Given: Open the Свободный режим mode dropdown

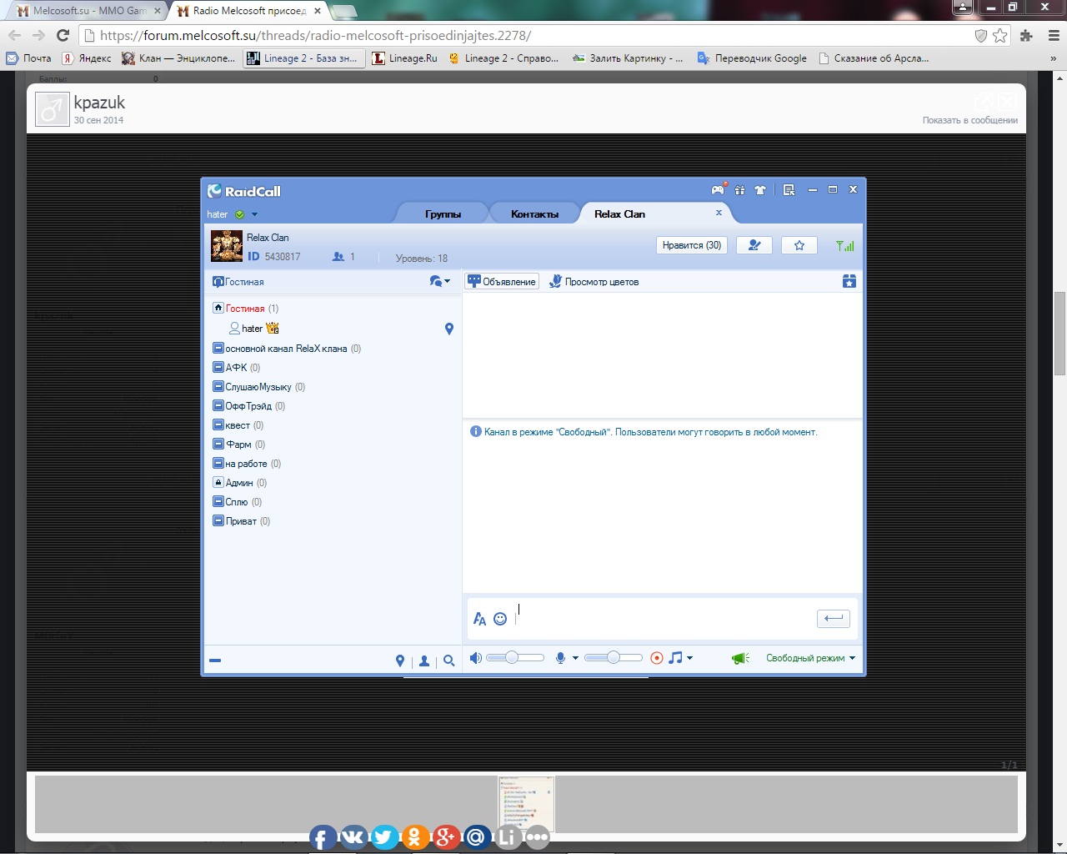Looking at the screenshot, I should click(x=810, y=658).
